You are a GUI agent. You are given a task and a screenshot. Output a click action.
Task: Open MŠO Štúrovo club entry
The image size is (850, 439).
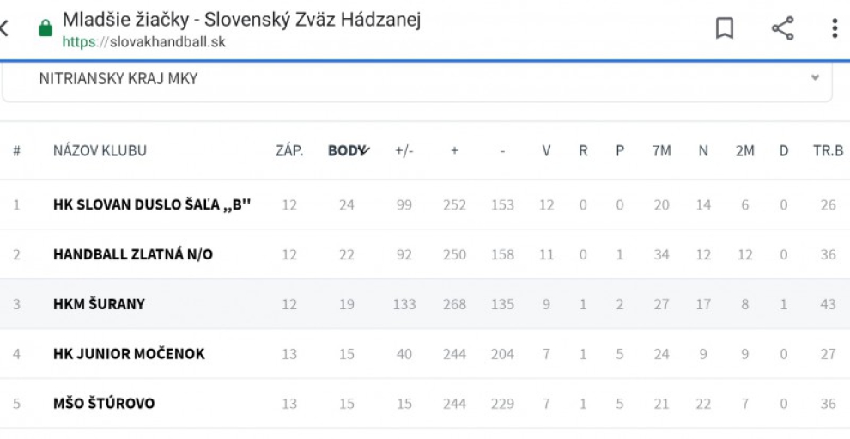tap(104, 404)
